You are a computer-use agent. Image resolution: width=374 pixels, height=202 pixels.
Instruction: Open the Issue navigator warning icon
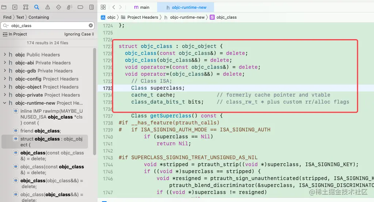(48, 7)
